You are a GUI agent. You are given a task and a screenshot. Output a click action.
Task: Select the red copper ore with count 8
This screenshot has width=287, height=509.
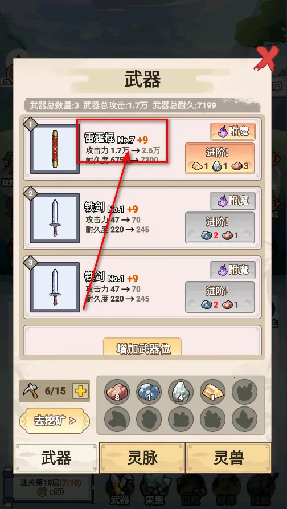117,391
